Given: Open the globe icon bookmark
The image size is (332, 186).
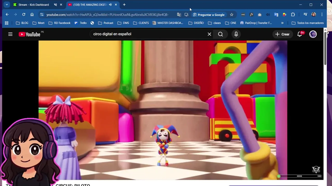Looking at the screenshot, I should [x=92, y=23].
